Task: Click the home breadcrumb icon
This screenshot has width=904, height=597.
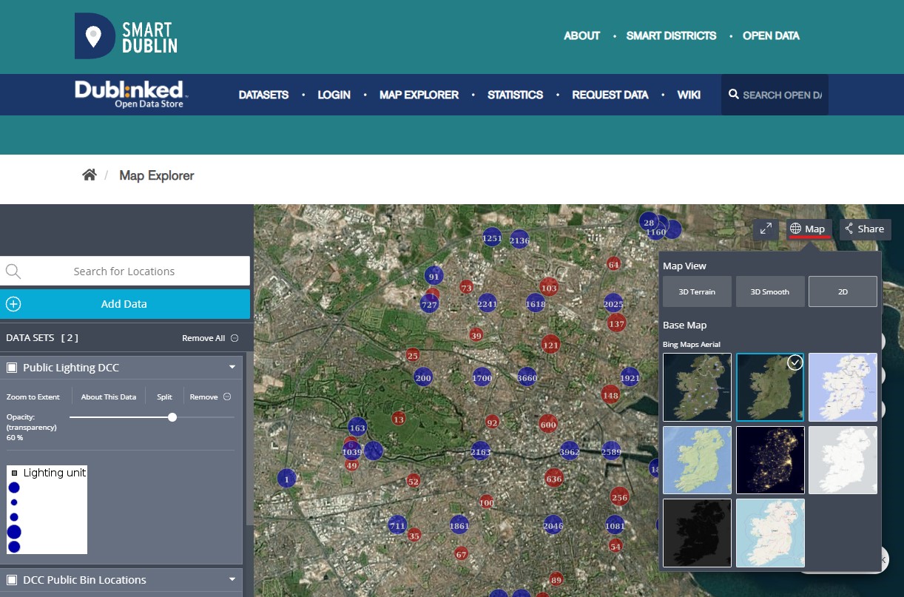Action: click(90, 175)
